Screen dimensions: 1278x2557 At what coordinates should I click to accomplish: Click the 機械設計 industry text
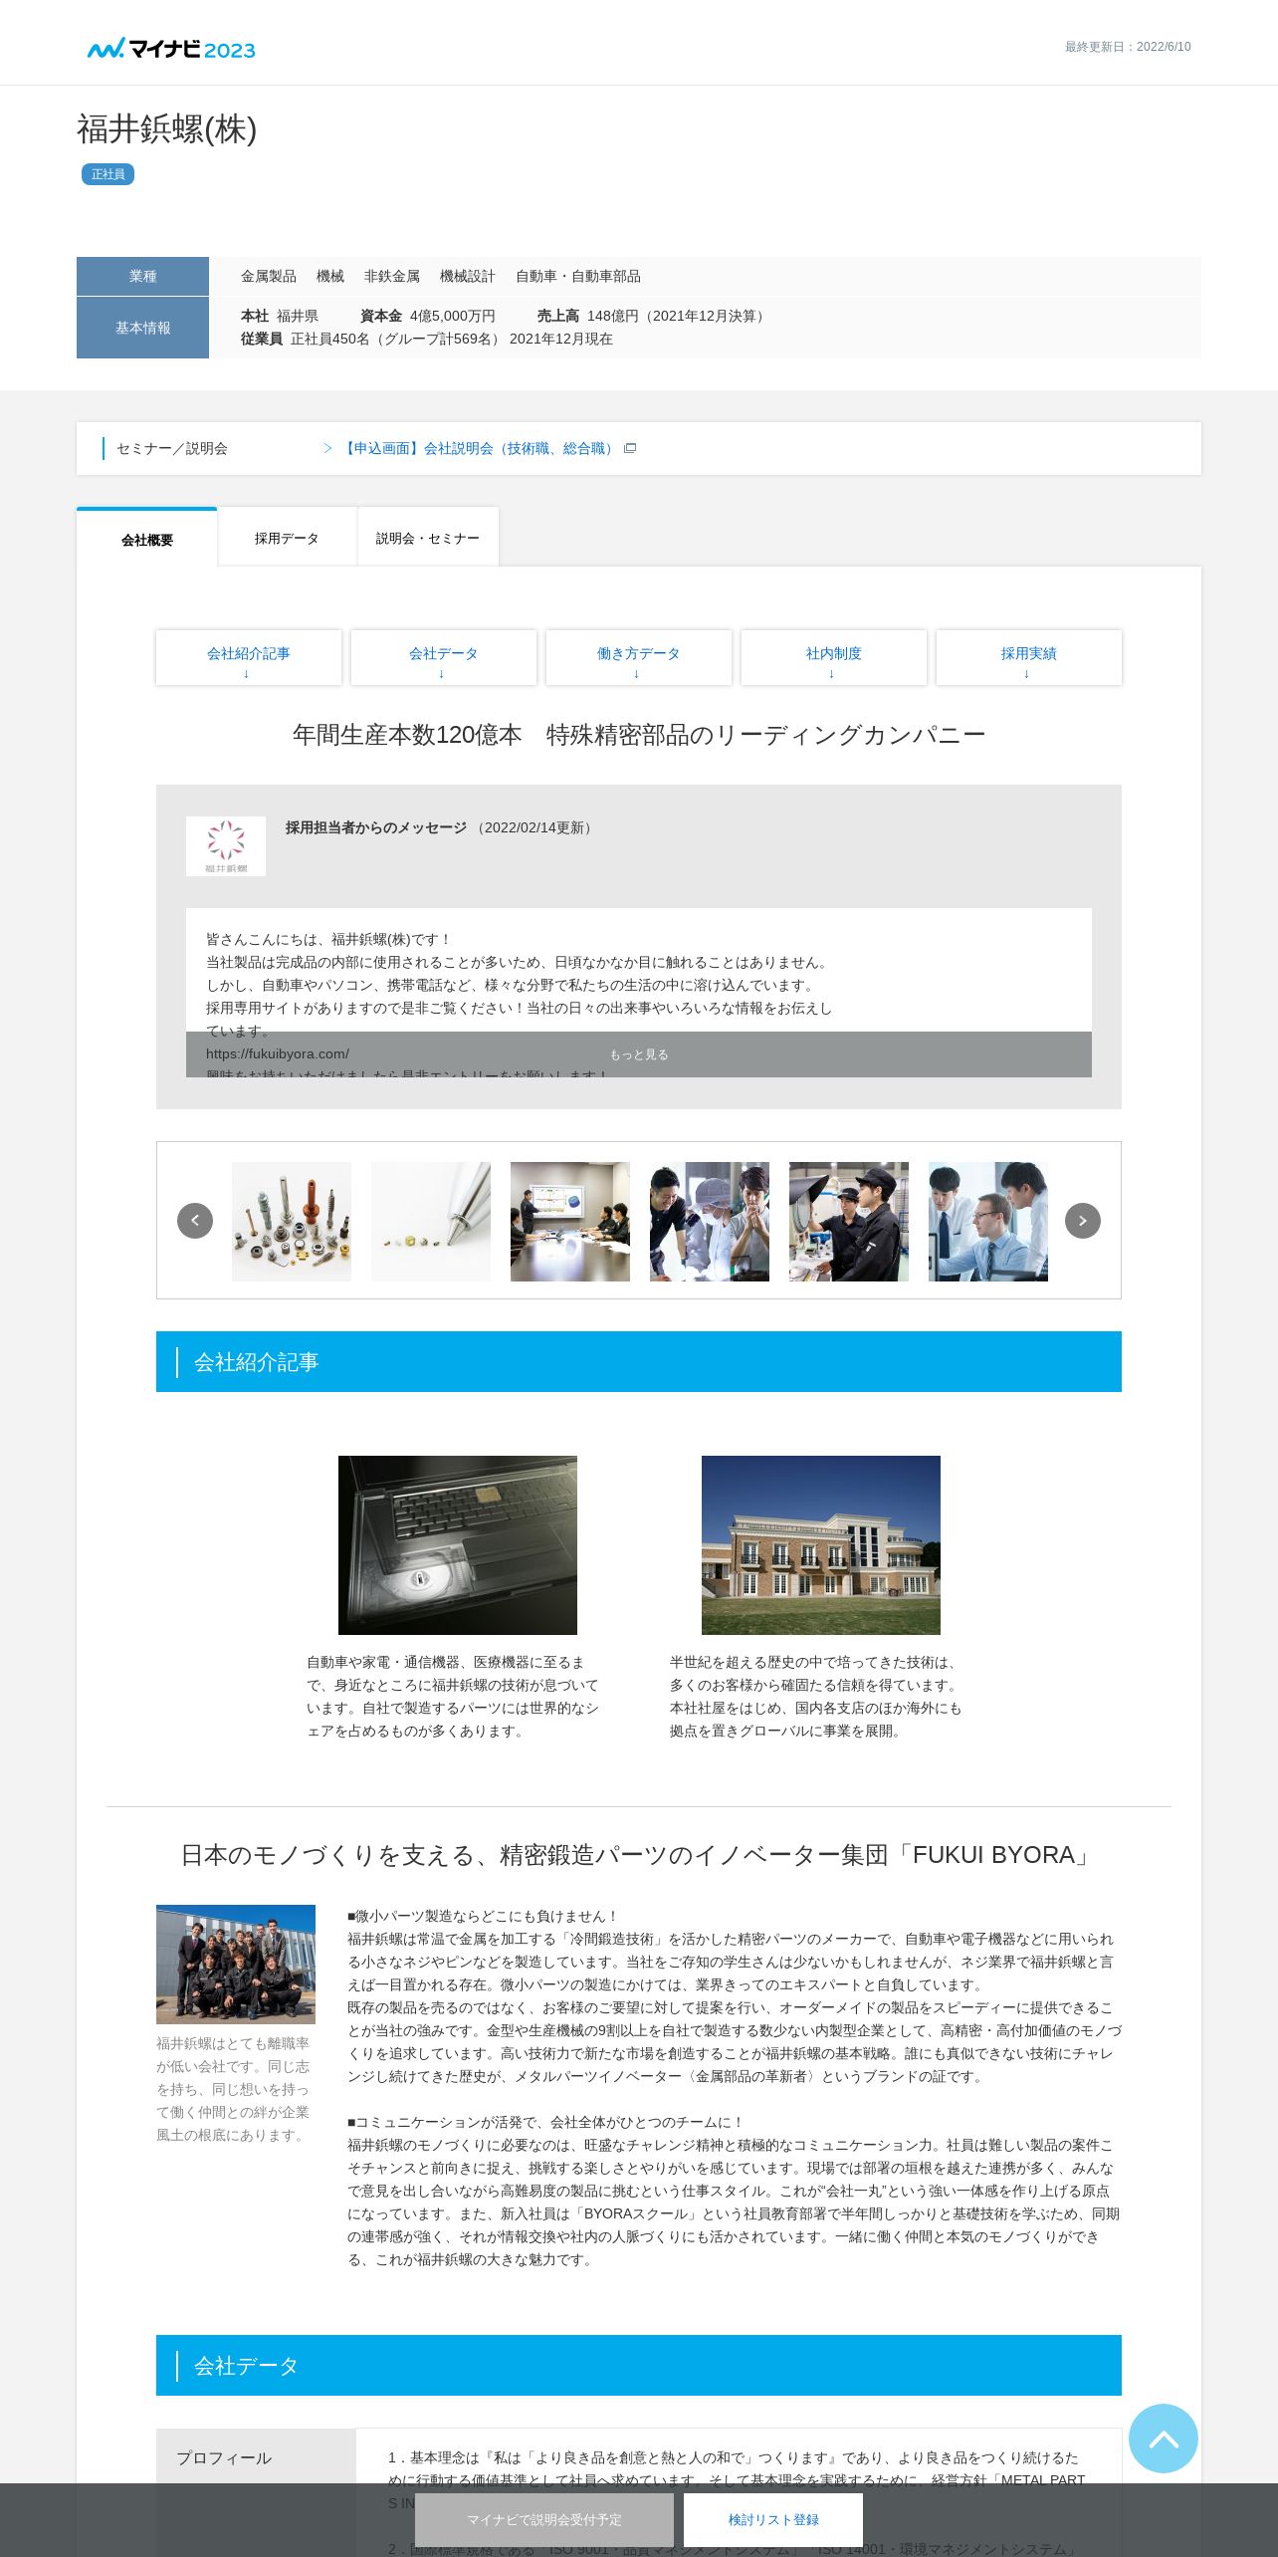[468, 276]
